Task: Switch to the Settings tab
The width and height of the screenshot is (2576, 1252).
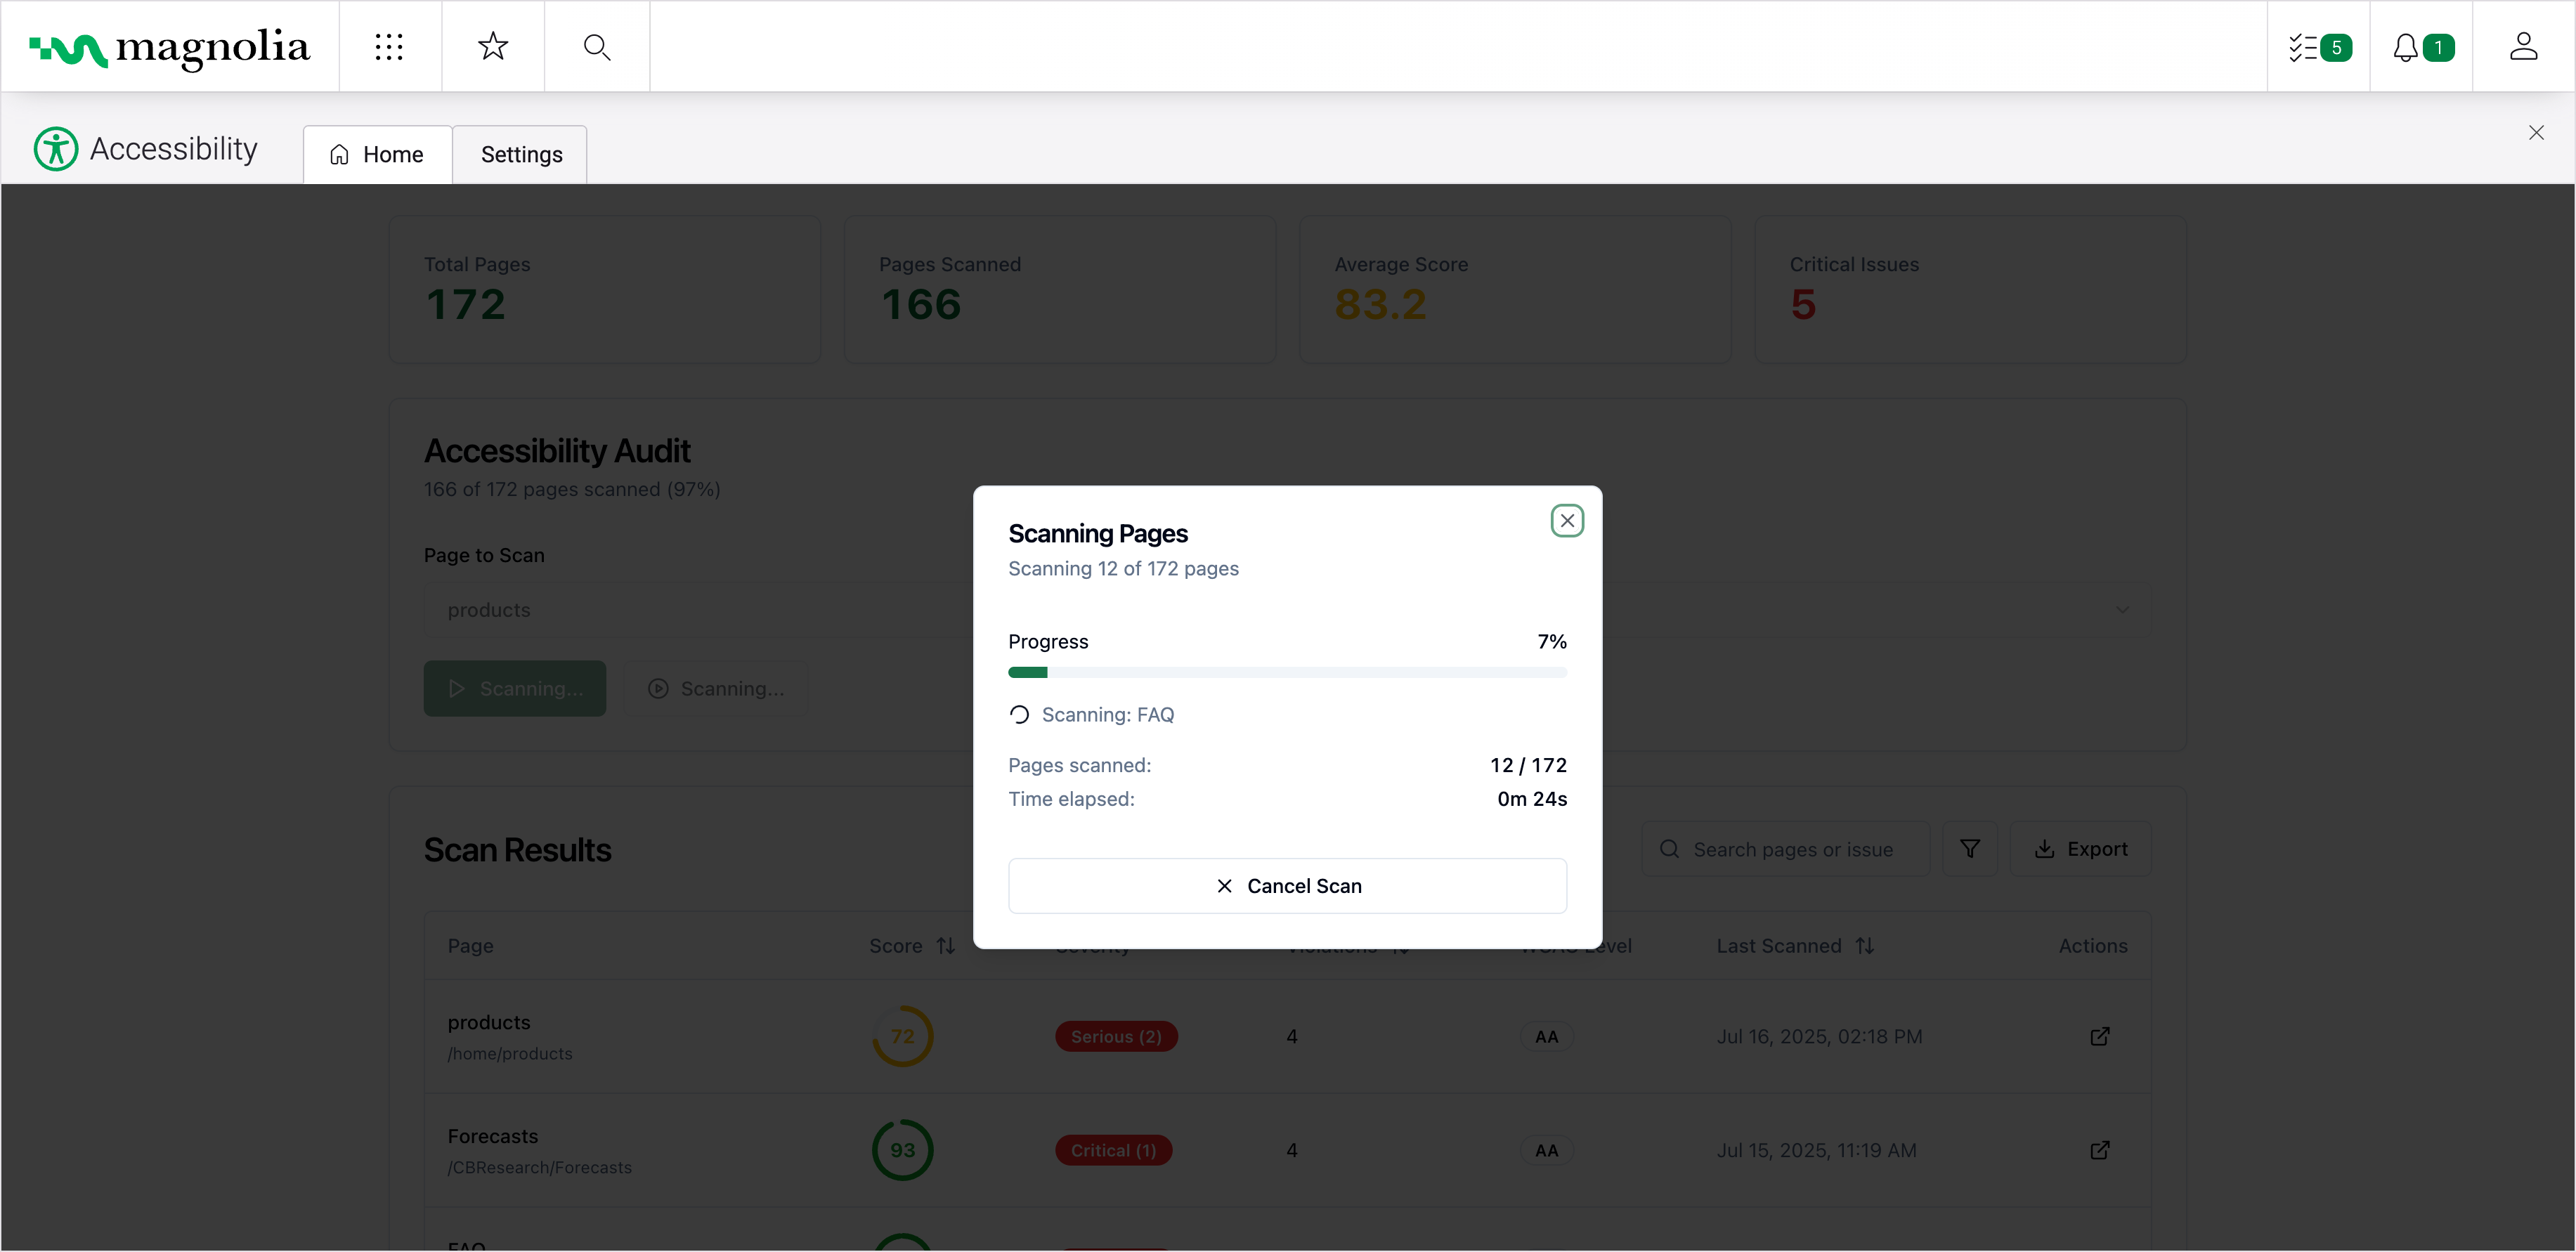Action: click(x=521, y=155)
